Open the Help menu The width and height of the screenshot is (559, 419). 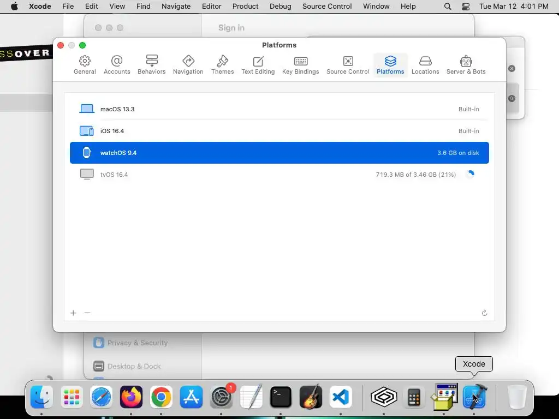tap(408, 7)
